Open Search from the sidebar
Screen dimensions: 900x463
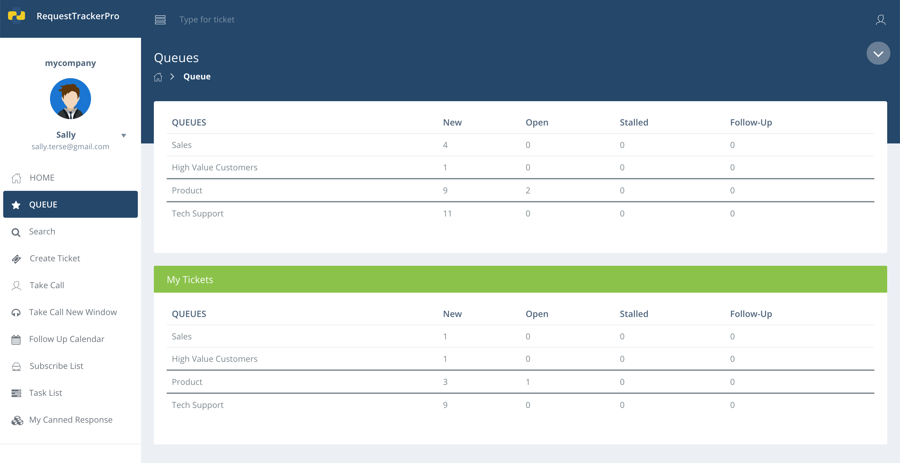70,231
